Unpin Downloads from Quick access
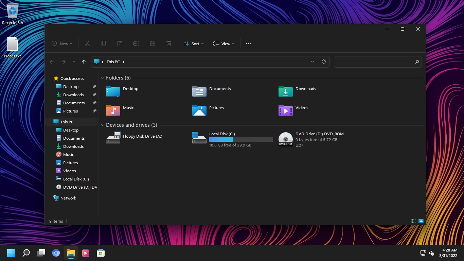The image size is (464, 261). click(x=94, y=94)
